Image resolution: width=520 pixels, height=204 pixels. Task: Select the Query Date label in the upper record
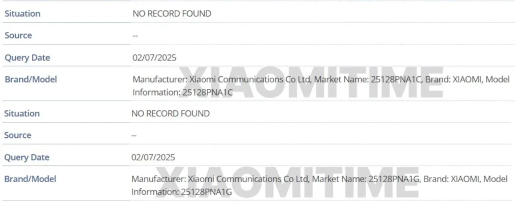[x=27, y=58]
